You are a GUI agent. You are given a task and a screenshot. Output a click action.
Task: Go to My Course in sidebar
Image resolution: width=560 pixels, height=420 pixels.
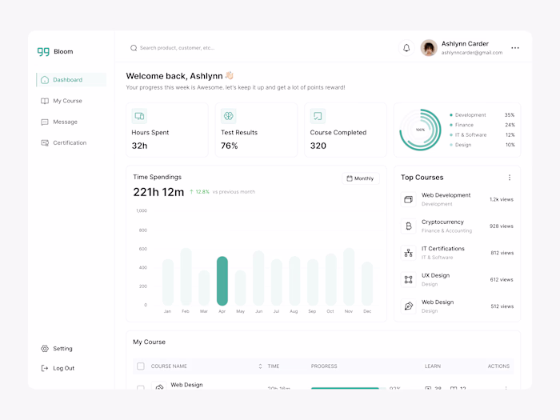62,101
